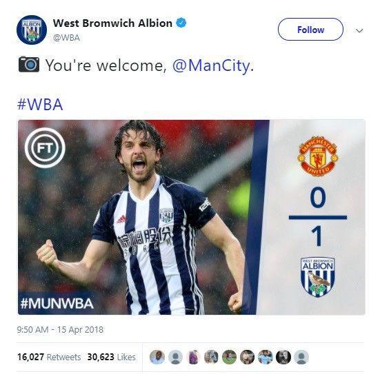This screenshot has height=374, width=380.
Task: Open the full-time score image
Action: pos(192,217)
